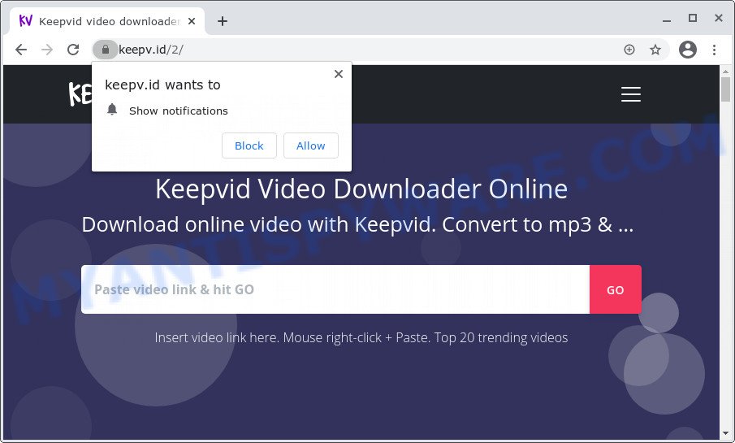Click the scrollbar down arrow
The width and height of the screenshot is (735, 443).
coord(725,434)
